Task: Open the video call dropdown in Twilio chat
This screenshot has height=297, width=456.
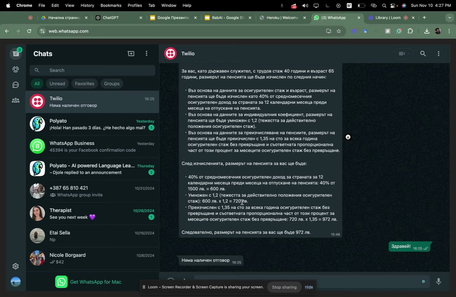Action: click(x=404, y=54)
